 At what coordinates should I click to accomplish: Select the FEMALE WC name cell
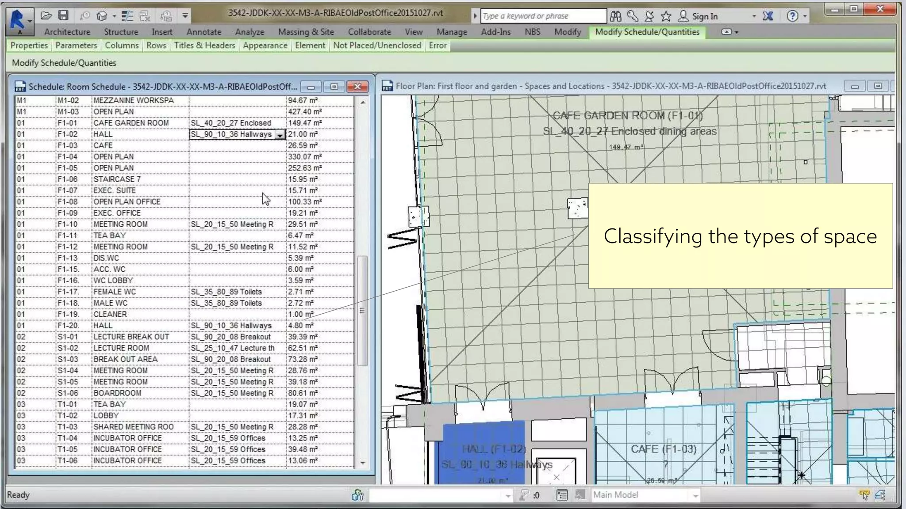pos(140,292)
